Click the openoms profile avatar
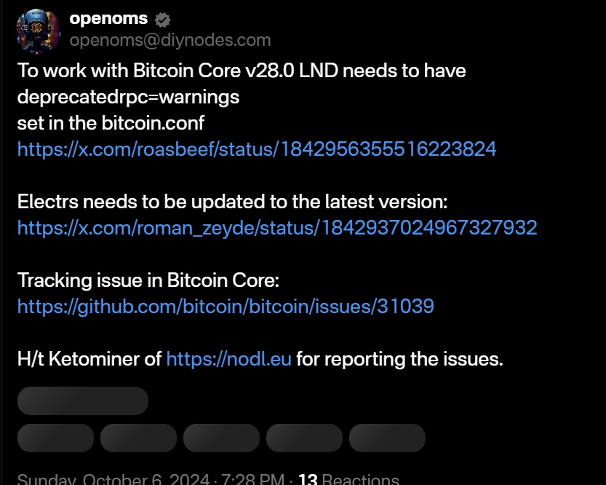 [37, 30]
